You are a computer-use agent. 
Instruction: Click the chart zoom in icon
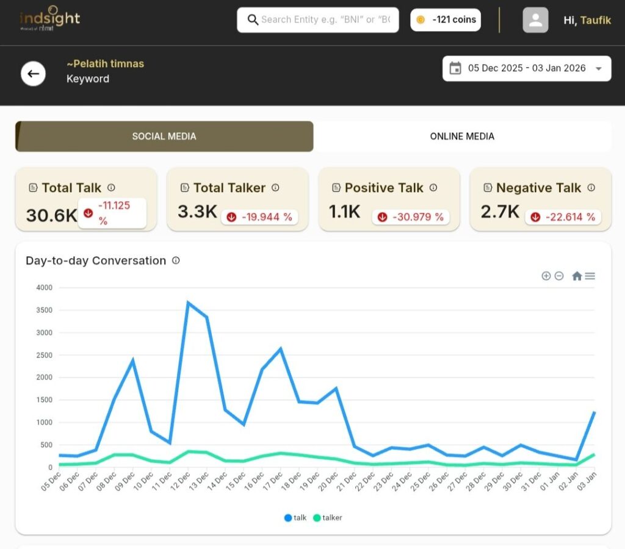coord(546,276)
